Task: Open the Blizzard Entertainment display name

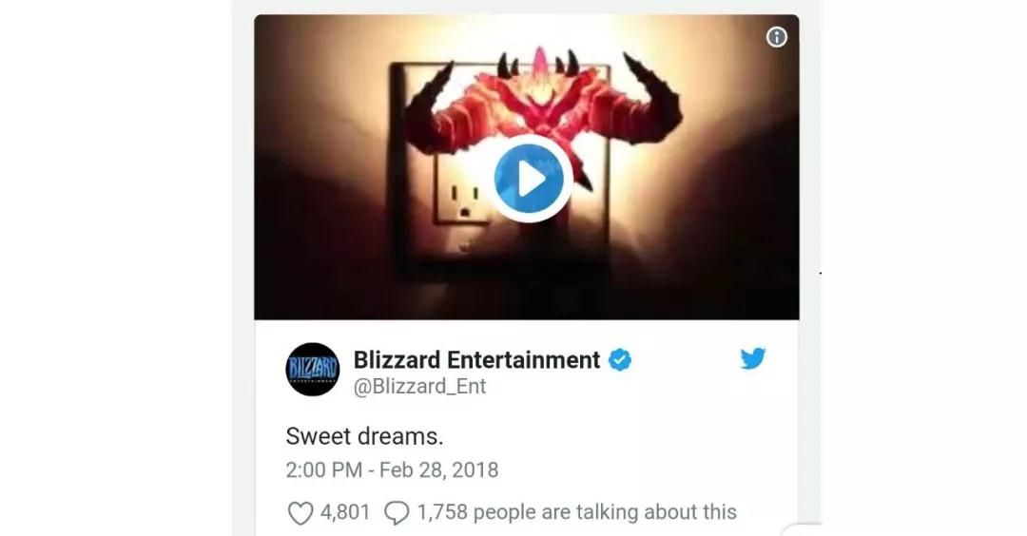Action: [x=476, y=360]
